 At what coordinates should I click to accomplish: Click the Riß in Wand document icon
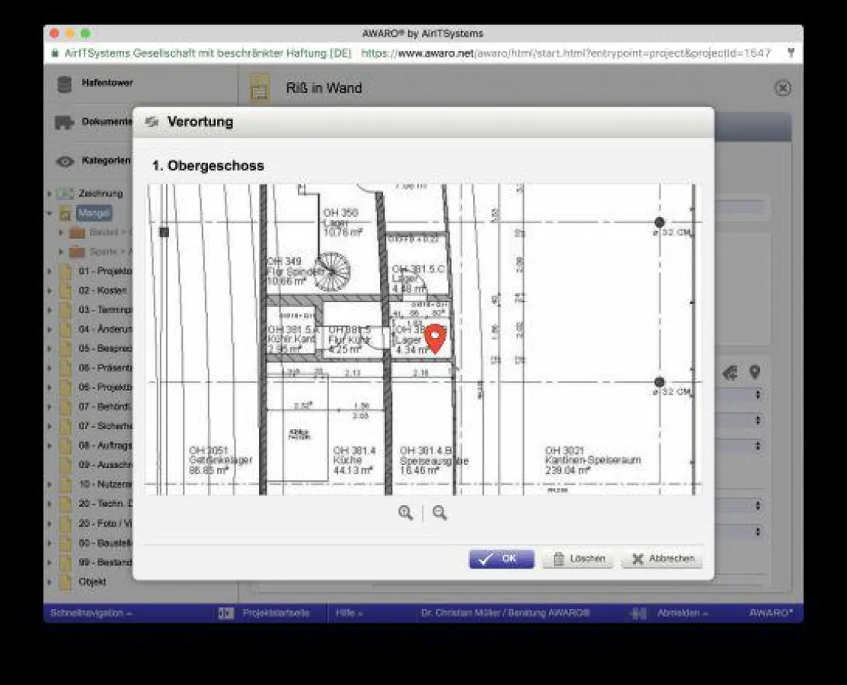[x=260, y=89]
